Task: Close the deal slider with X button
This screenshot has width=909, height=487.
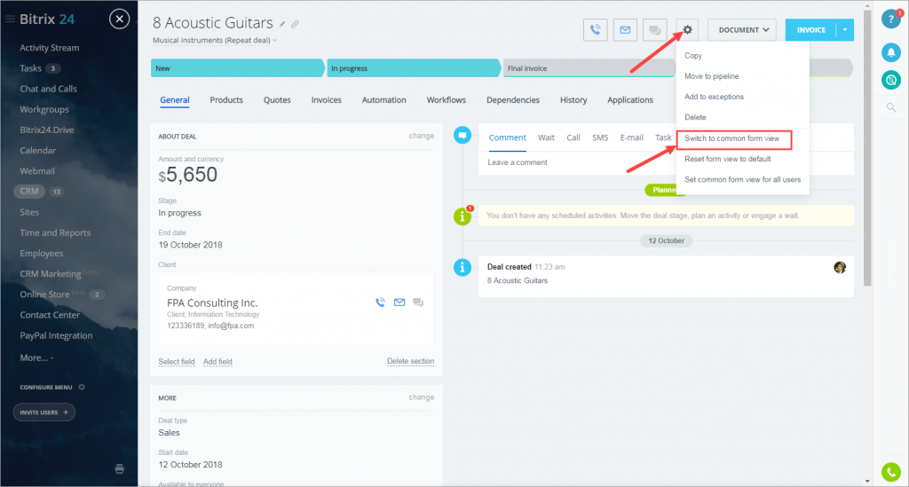Action: 120,20
